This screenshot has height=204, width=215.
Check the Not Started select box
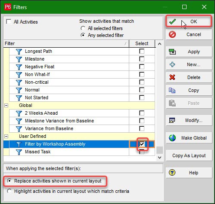tap(142, 97)
